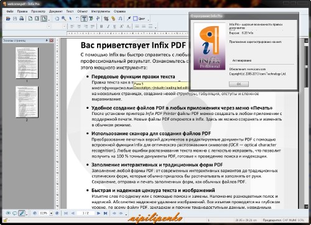Open the Справка menu

point(119,11)
